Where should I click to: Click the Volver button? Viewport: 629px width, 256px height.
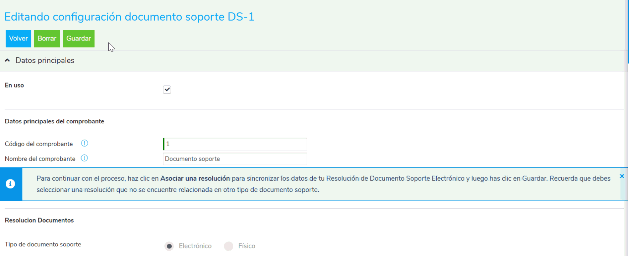coord(18,38)
